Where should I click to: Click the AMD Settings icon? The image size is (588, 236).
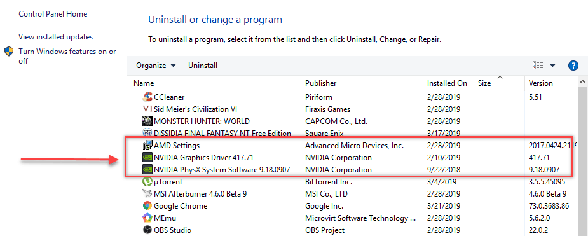point(147,145)
